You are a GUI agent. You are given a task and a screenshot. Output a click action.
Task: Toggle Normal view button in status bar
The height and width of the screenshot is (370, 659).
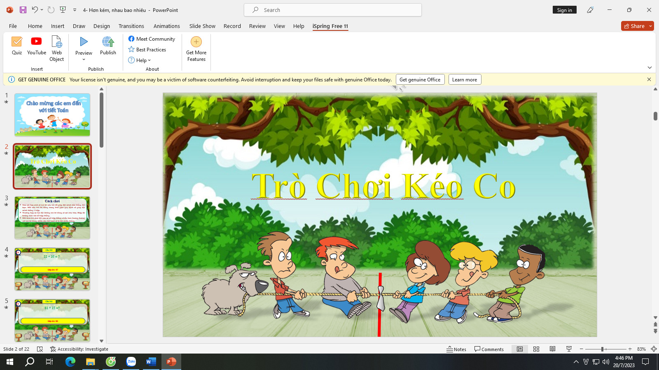coord(520,349)
